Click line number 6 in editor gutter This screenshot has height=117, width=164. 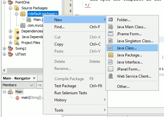click(70, 11)
